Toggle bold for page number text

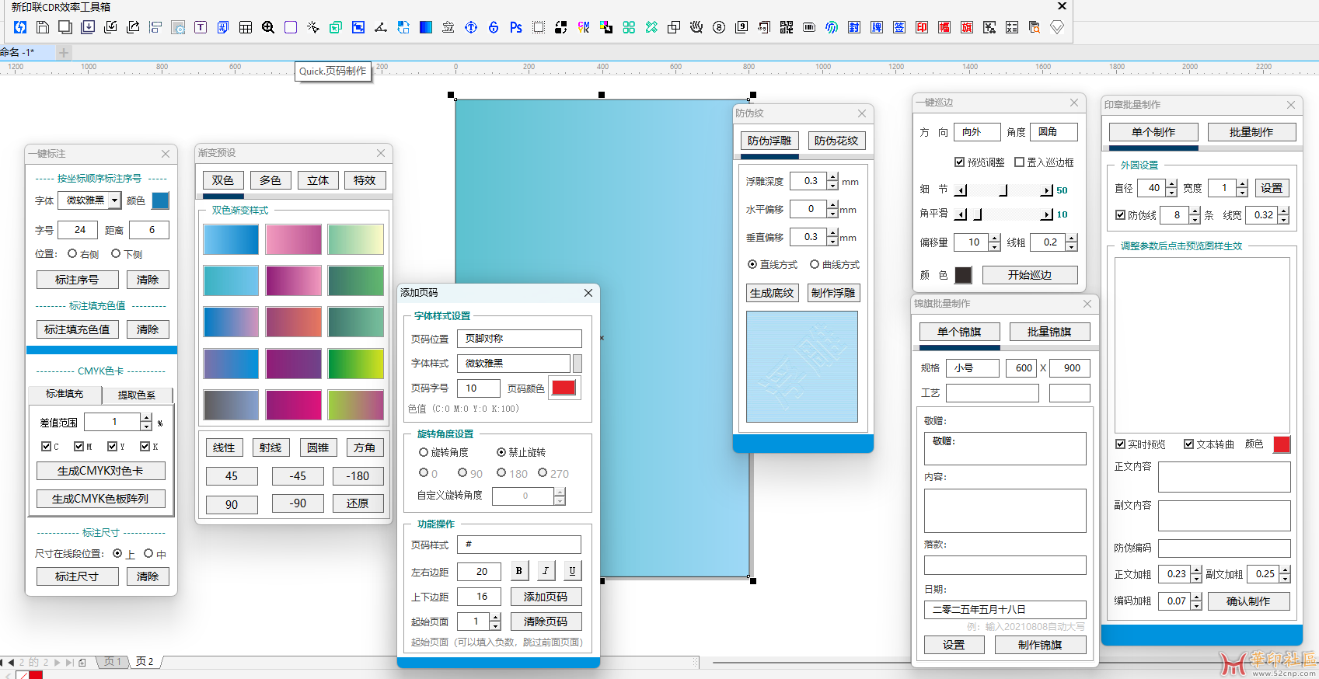518,571
